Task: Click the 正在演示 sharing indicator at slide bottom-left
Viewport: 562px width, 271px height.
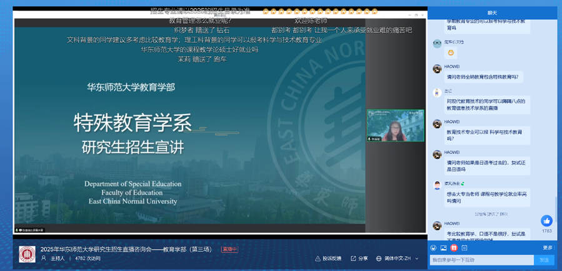Action: click(x=29, y=230)
